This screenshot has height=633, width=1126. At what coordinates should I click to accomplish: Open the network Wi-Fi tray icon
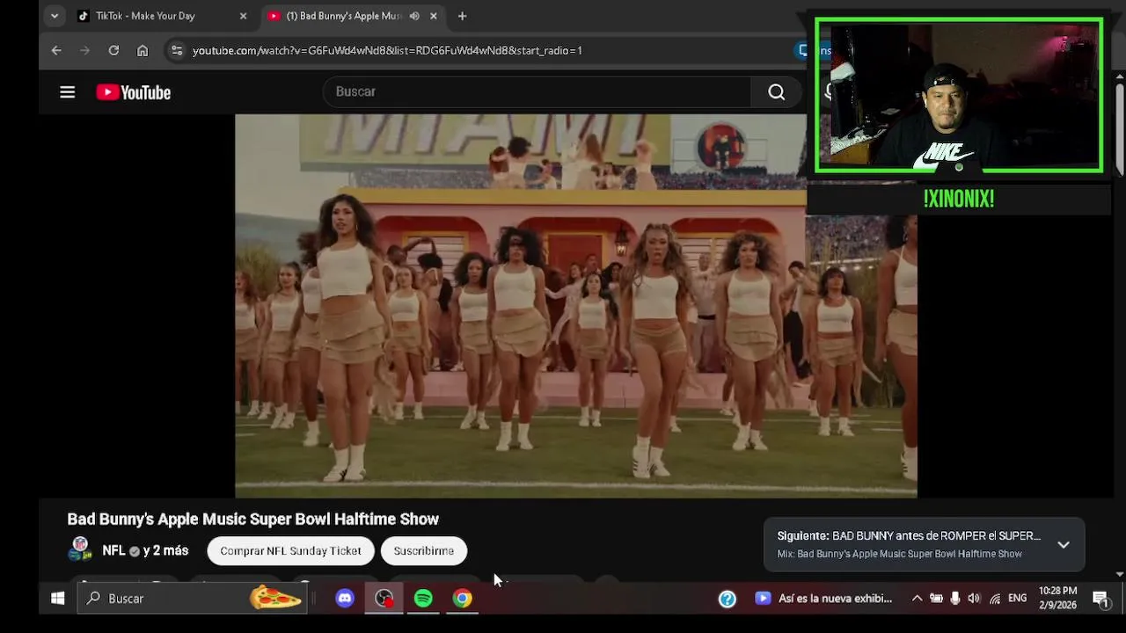pos(994,599)
